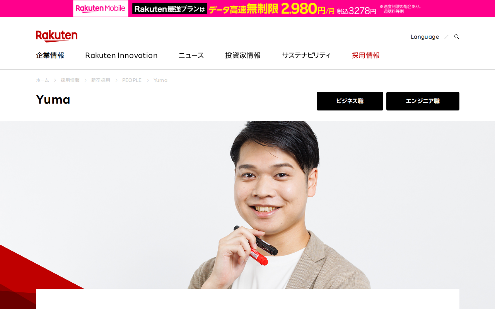This screenshot has width=495, height=309.
Task: Go to 採用情報 breadcrumb link
Action: click(x=70, y=80)
